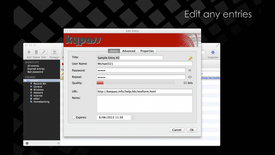Screen dimensions: 275x155
Task: Click the Edit pencil icon in toolbar
Action: 44,52
